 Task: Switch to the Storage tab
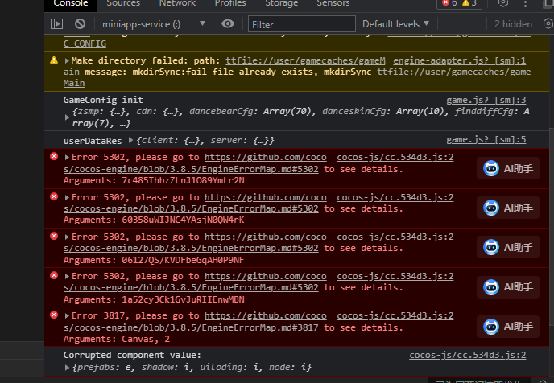pos(282,3)
